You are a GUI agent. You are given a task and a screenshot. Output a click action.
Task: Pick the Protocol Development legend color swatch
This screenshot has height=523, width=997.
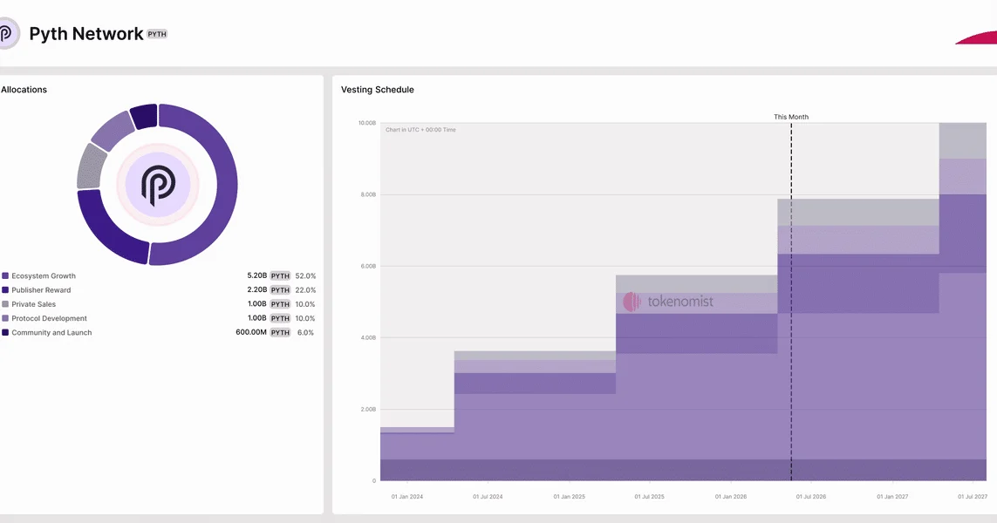tap(5, 318)
